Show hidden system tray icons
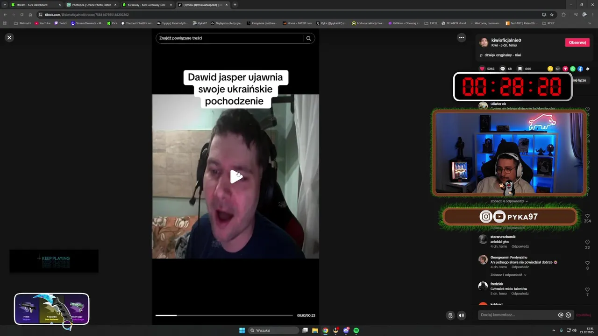The width and height of the screenshot is (598, 336). pos(553,330)
